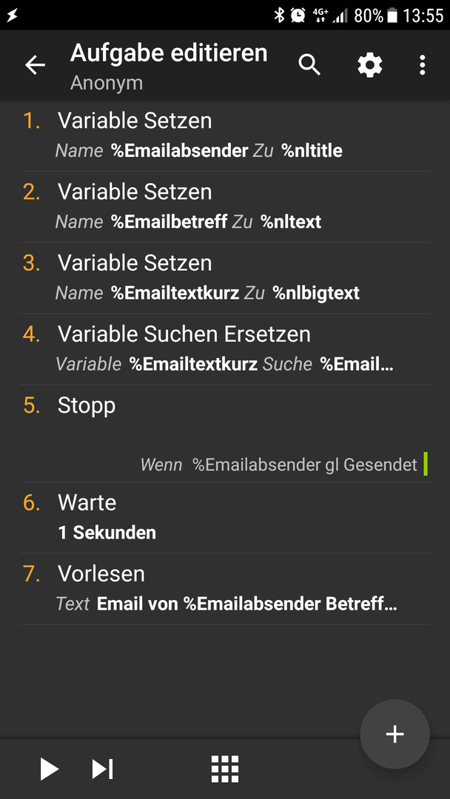Select action 3 setting %Emailtextkurz
450x799 pixels.
(x=225, y=277)
